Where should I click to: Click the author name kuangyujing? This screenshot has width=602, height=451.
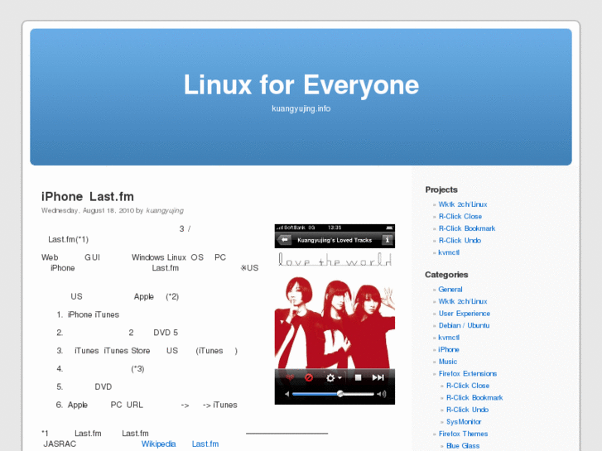165,210
